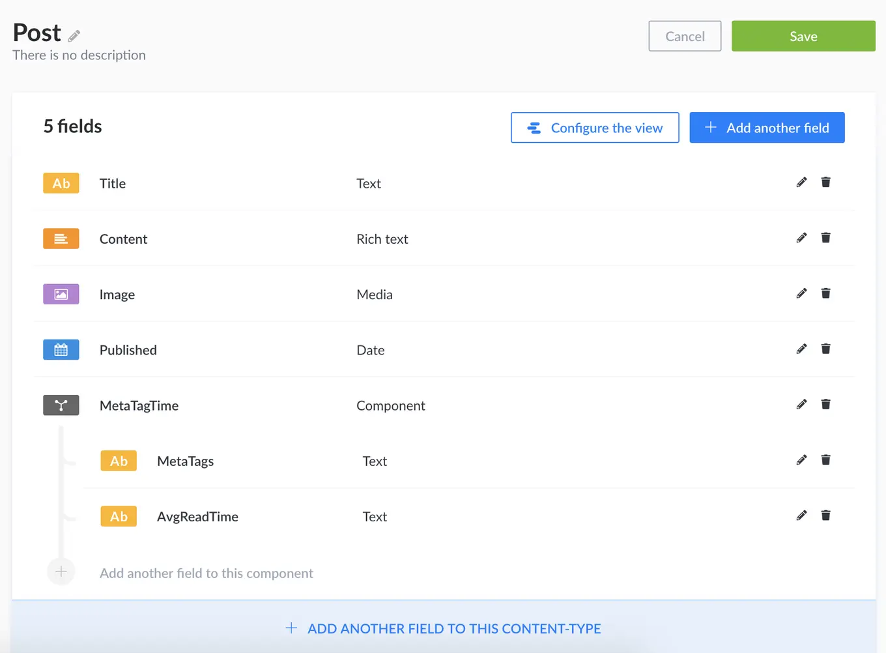Edit the MetaTags field using the pencil icon
886x653 pixels.
801,460
